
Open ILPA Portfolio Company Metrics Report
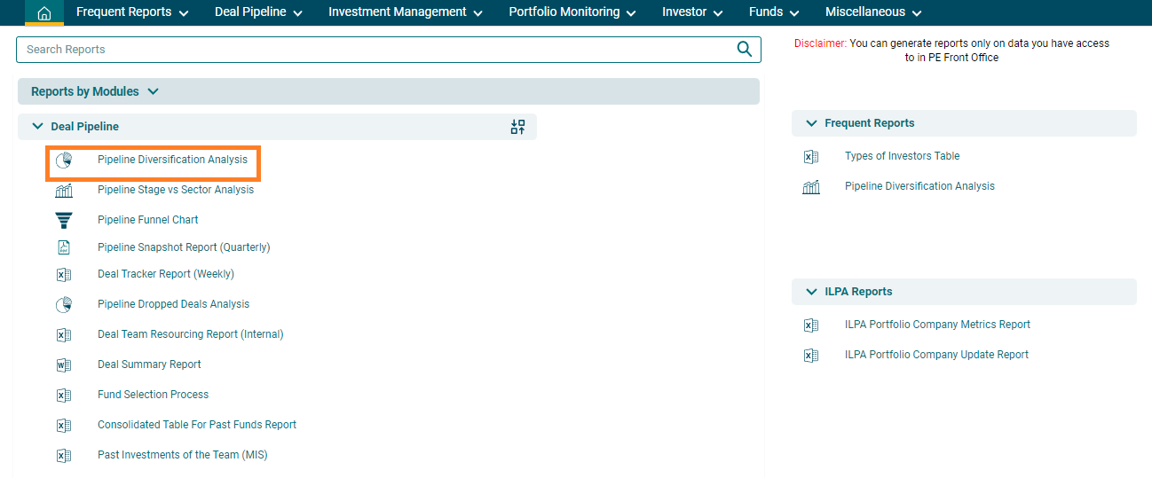(x=937, y=325)
